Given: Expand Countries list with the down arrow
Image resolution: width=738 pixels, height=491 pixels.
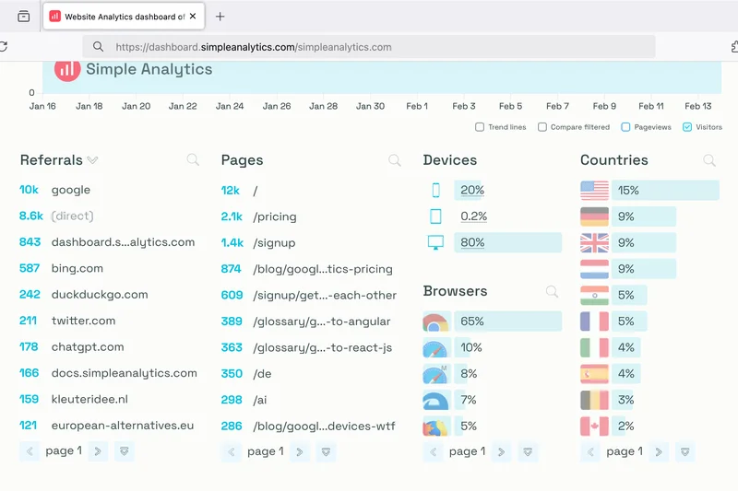Looking at the screenshot, I should click(x=684, y=451).
